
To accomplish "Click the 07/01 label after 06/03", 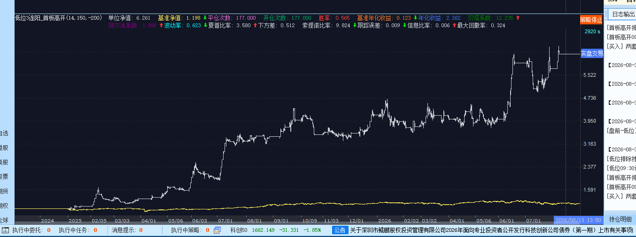I will tap(225, 220).
